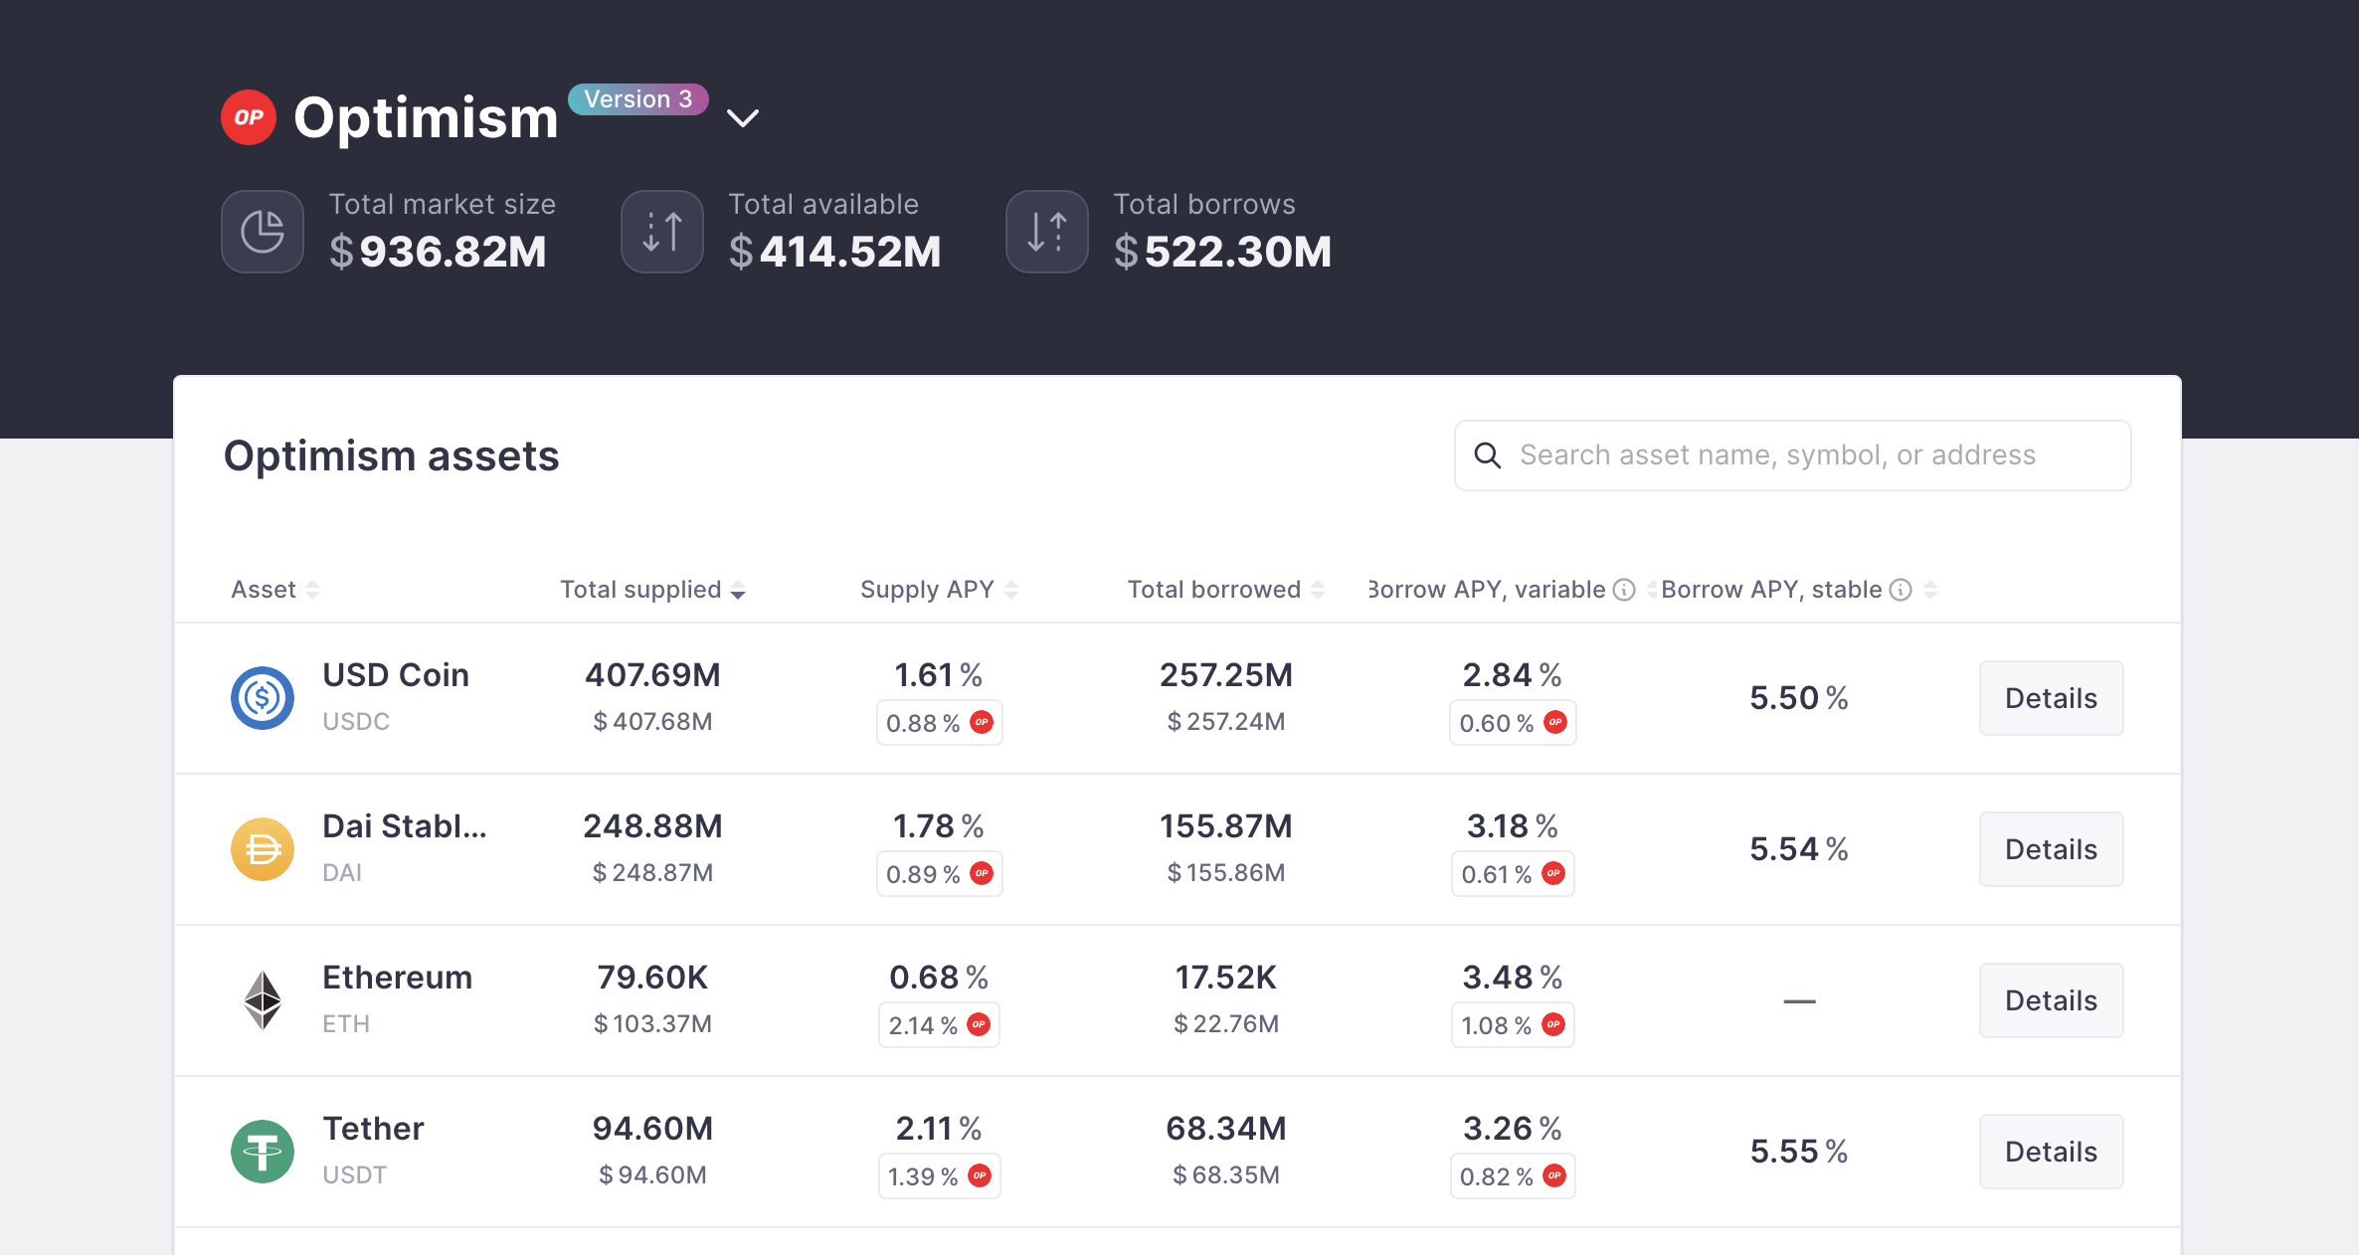Viewport: 2359px width, 1255px height.
Task: Click OP reward icon in 0.88 % badge
Action: (982, 722)
